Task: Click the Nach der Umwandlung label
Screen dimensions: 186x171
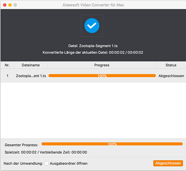Action: pos(23,164)
